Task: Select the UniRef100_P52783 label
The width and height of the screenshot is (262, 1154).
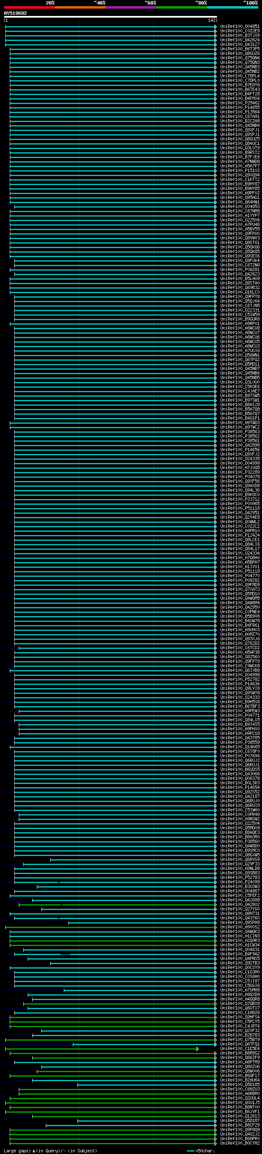Action: 239,878
